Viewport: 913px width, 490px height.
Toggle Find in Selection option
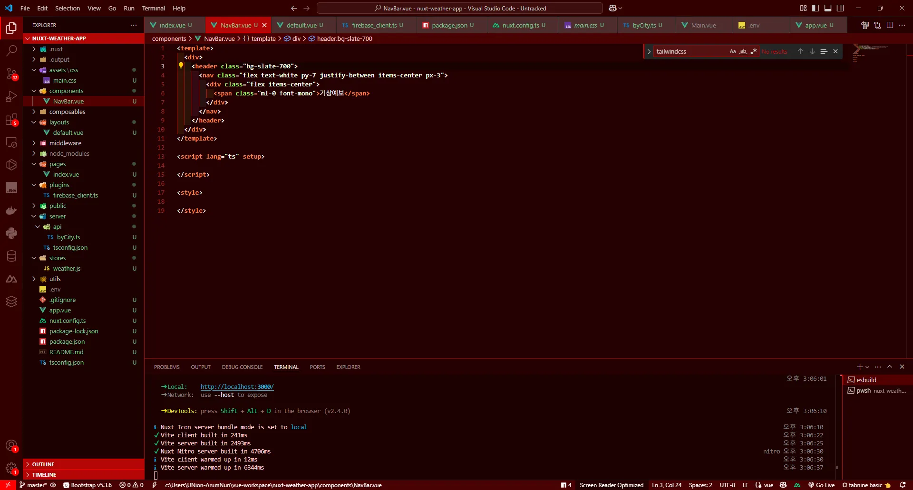[824, 51]
